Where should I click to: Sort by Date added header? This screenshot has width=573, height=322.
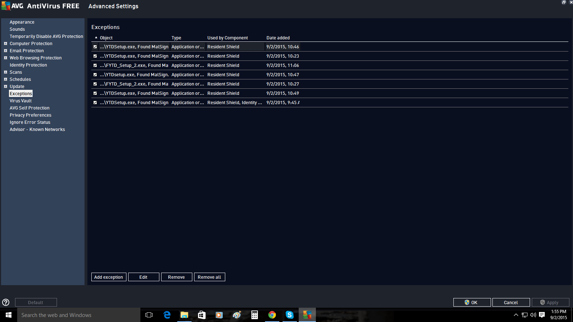[x=278, y=38]
